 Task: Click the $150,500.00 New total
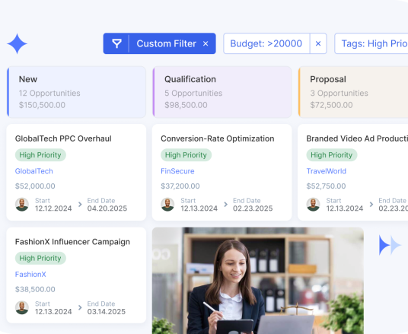coord(42,105)
